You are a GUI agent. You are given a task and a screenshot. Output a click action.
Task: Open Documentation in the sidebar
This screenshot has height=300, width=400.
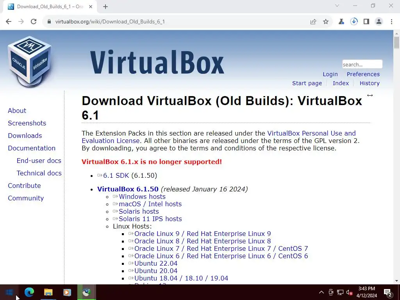32,148
